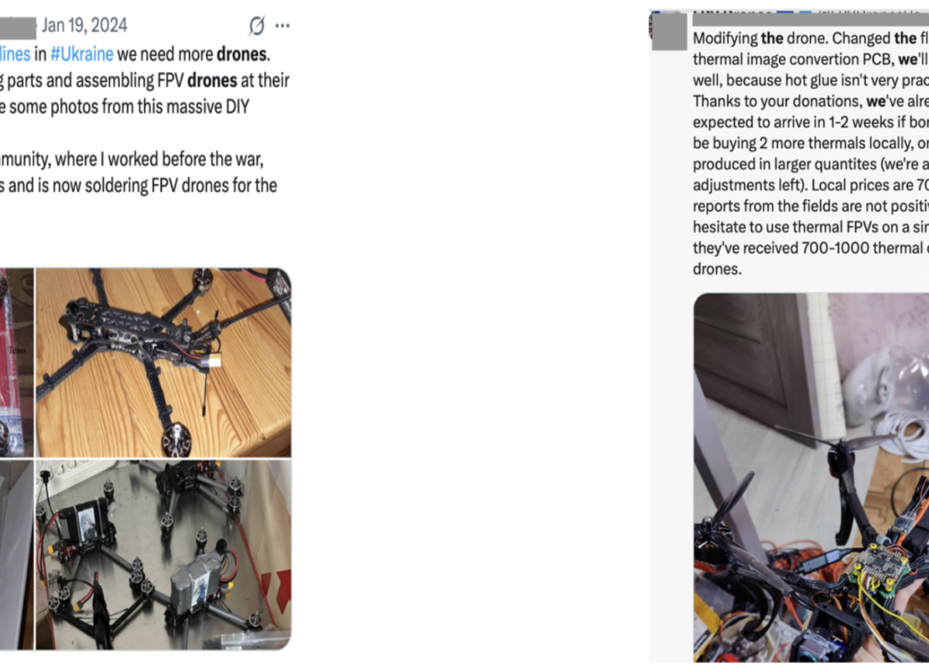Open the Jan 19, 2024 post date link
Viewport: 929px width, 671px height.
(84, 26)
